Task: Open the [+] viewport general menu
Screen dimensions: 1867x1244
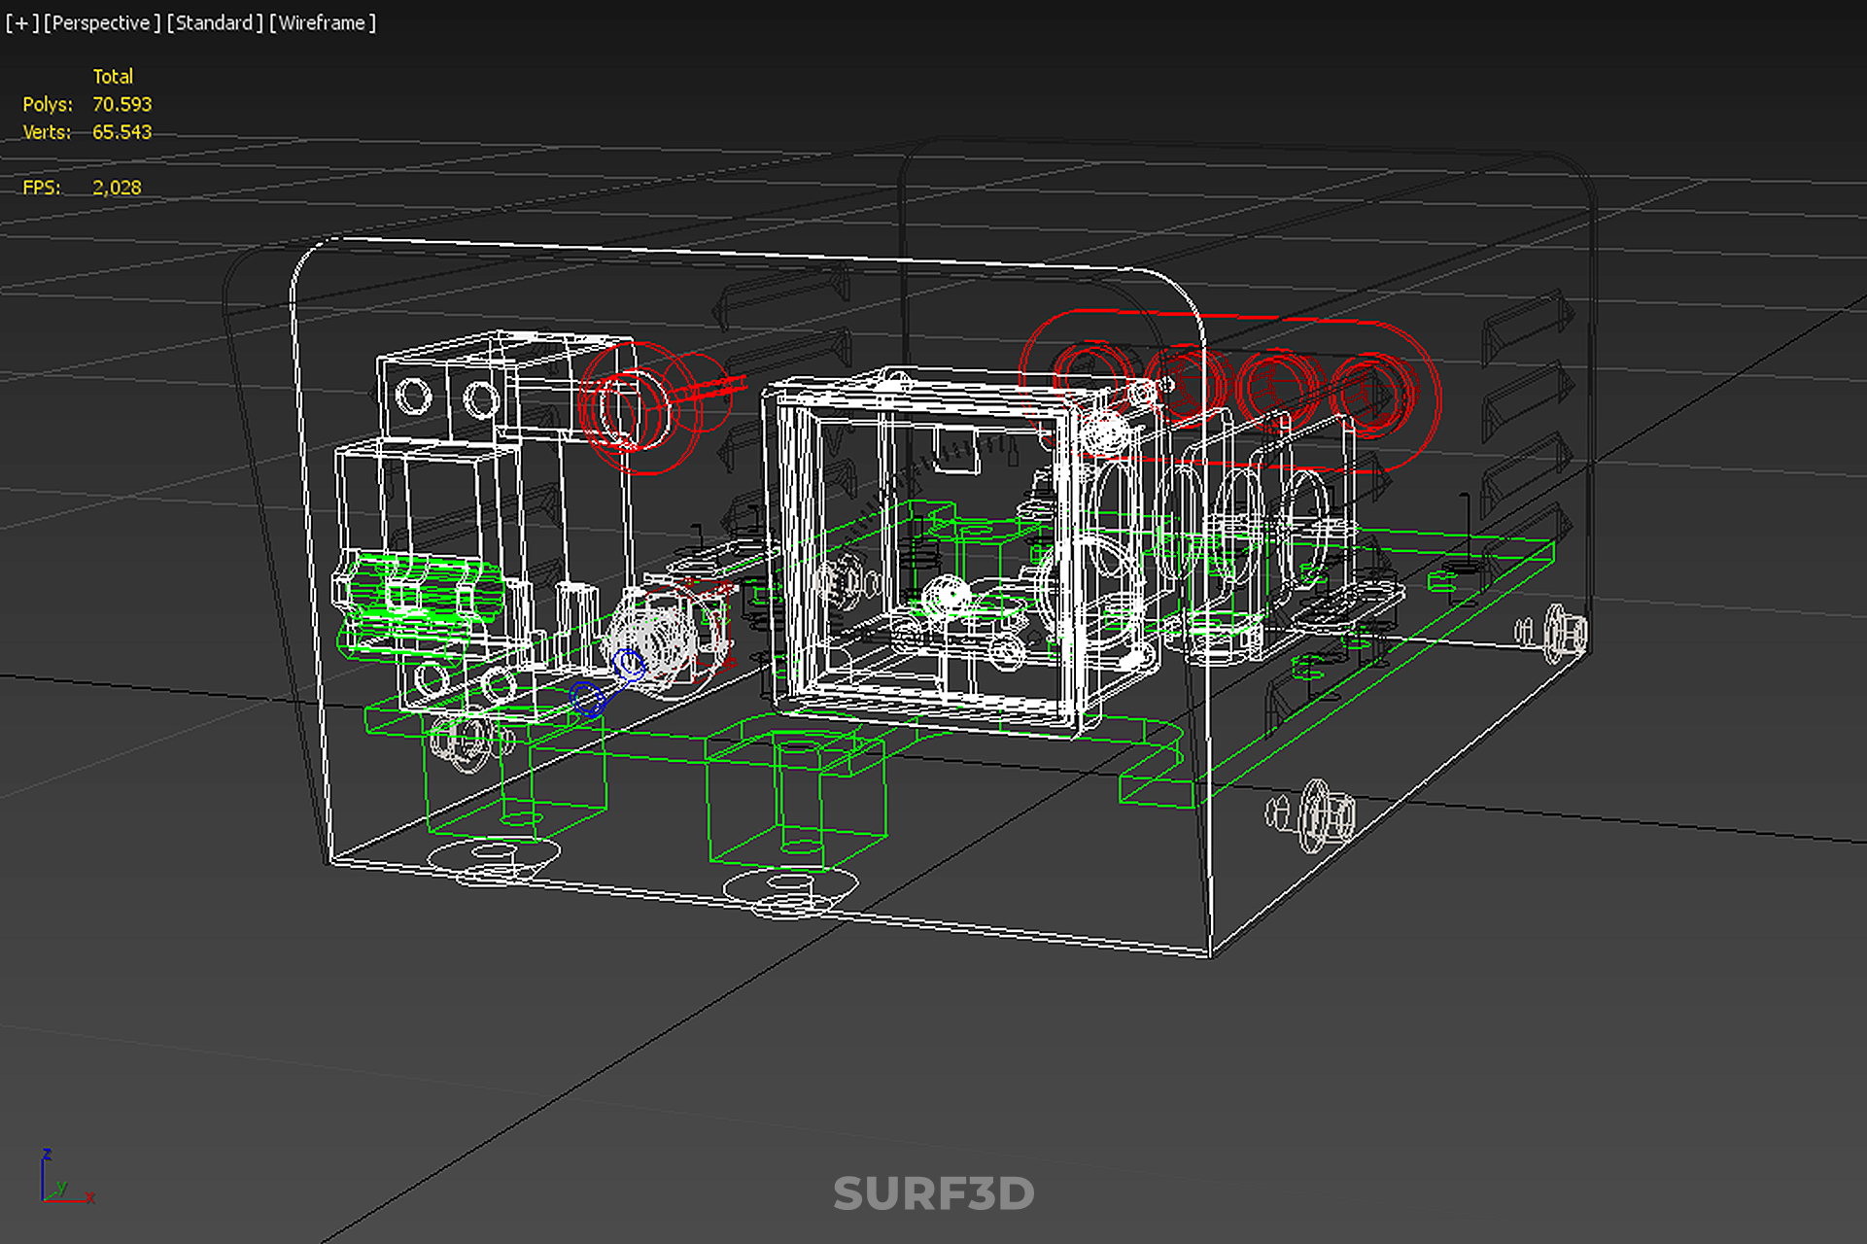Action: tap(21, 22)
